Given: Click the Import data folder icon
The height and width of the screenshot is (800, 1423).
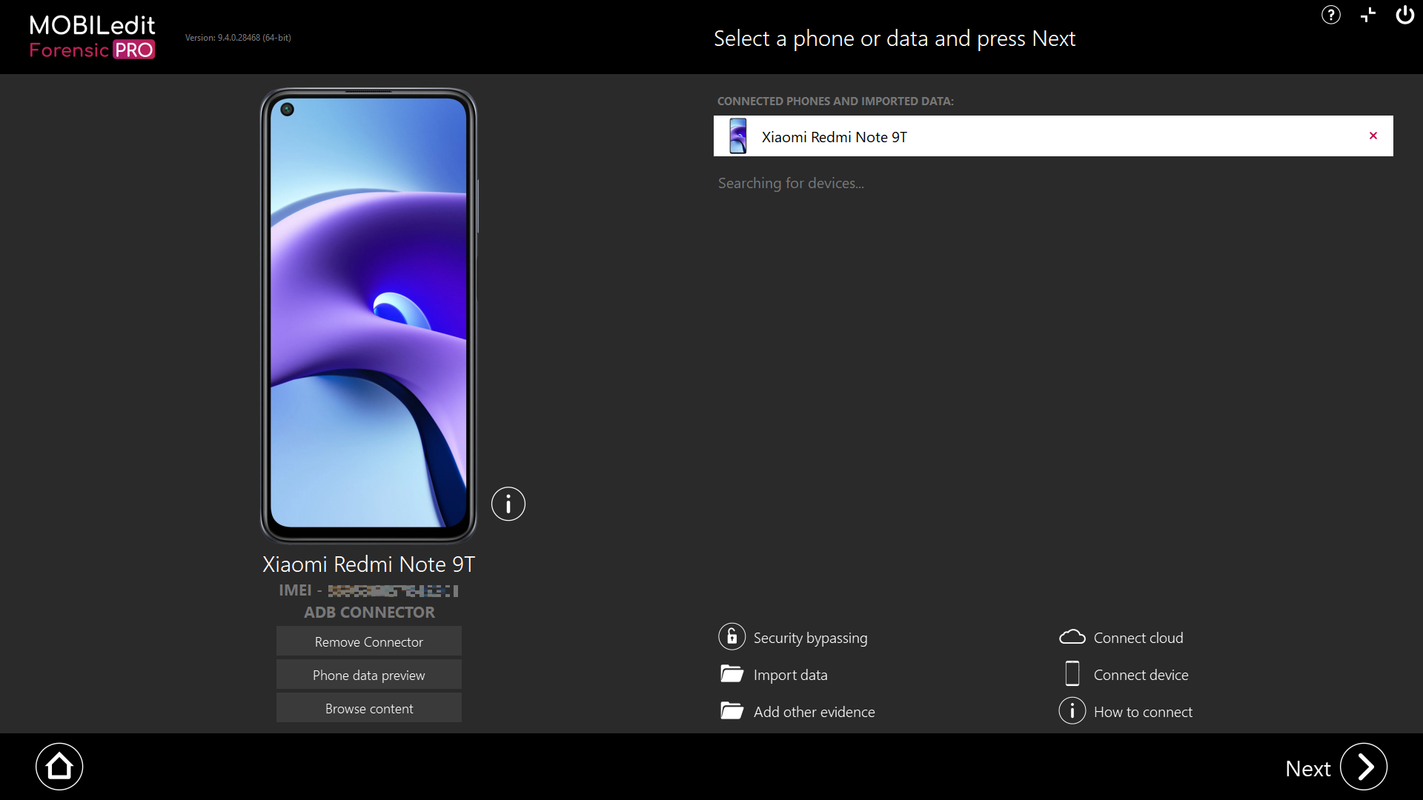Looking at the screenshot, I should point(732,674).
